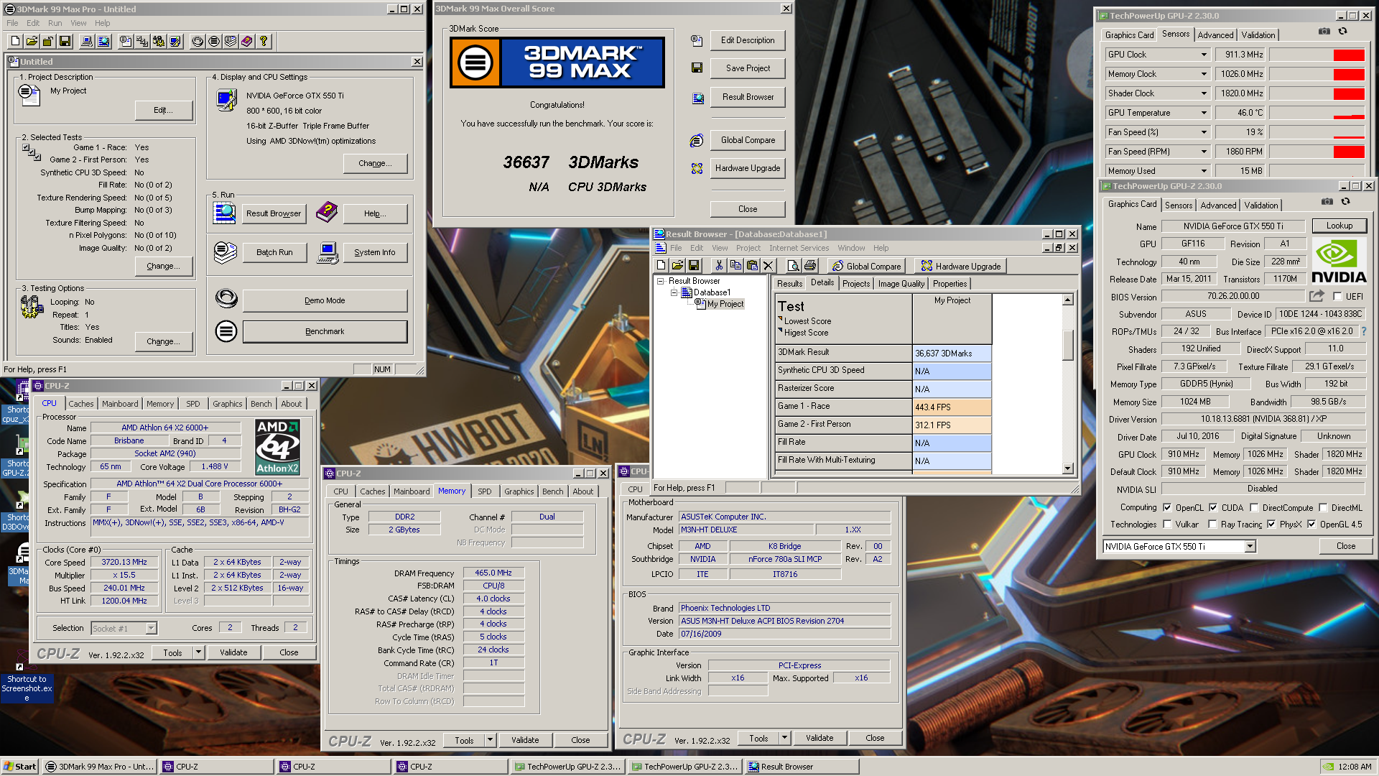Click Copy icon in Result Browser toolbar
The width and height of the screenshot is (1379, 776).
(735, 266)
